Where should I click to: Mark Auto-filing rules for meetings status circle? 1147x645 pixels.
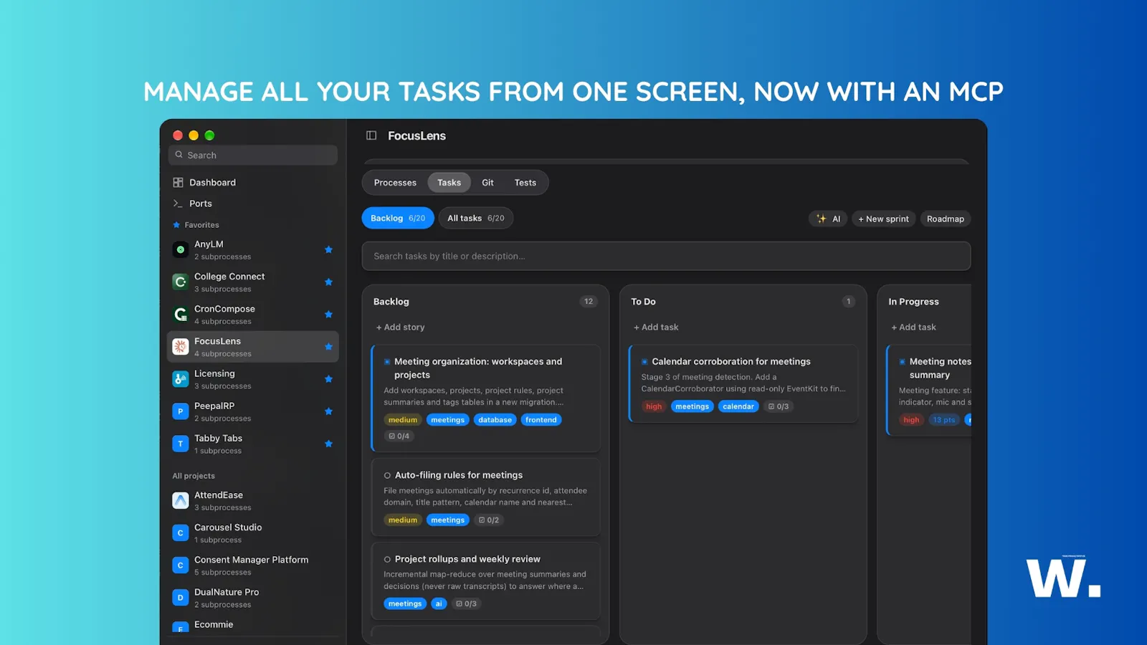click(387, 475)
